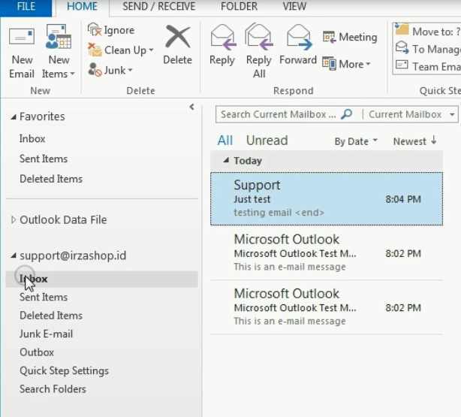461x417 pixels.
Task: Click the Ignore conversation icon
Action: click(x=94, y=30)
